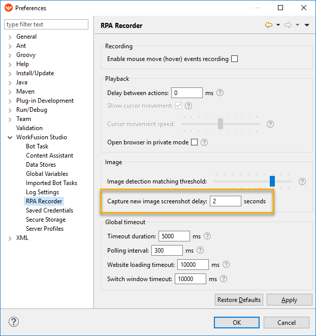Expand the Ant tree node

coord(10,46)
